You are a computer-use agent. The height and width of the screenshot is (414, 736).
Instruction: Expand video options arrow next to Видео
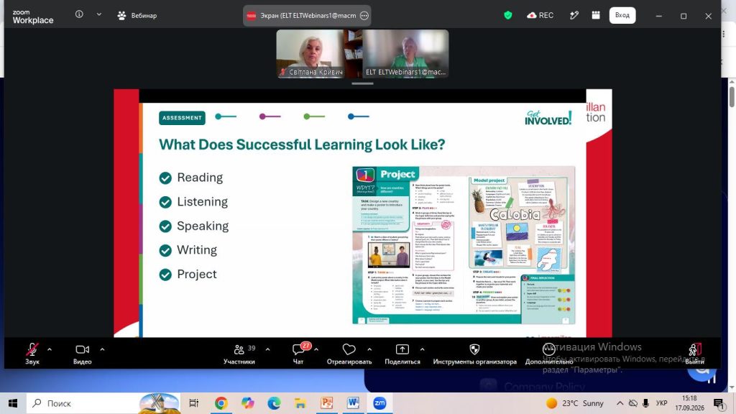click(102, 349)
